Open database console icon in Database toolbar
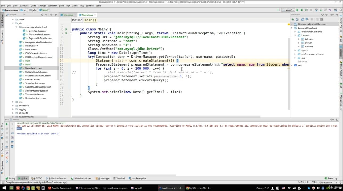343x191 pixels. coord(321,19)
